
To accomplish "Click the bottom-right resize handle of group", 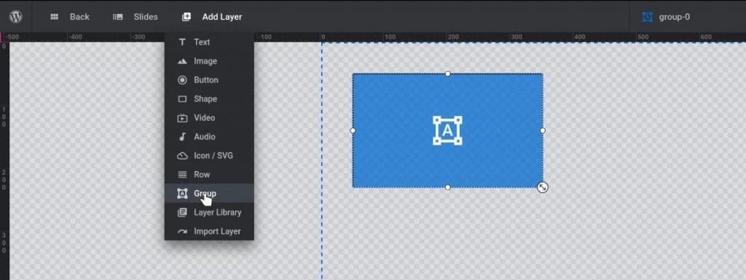I will click(542, 188).
